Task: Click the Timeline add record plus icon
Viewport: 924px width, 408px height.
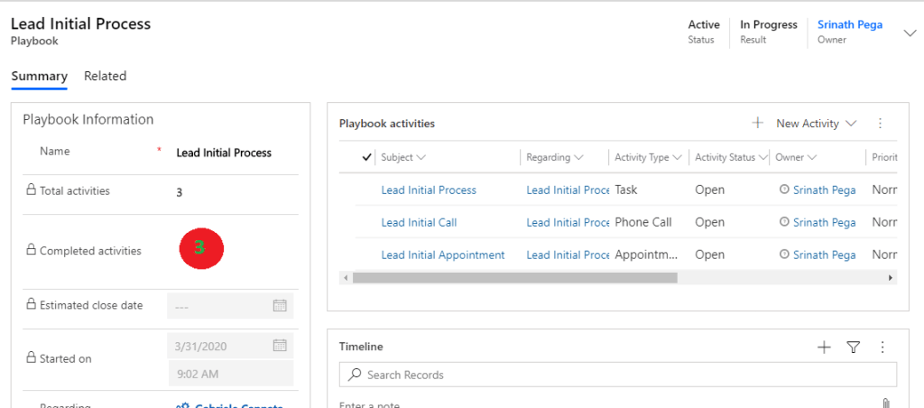Action: click(x=823, y=347)
